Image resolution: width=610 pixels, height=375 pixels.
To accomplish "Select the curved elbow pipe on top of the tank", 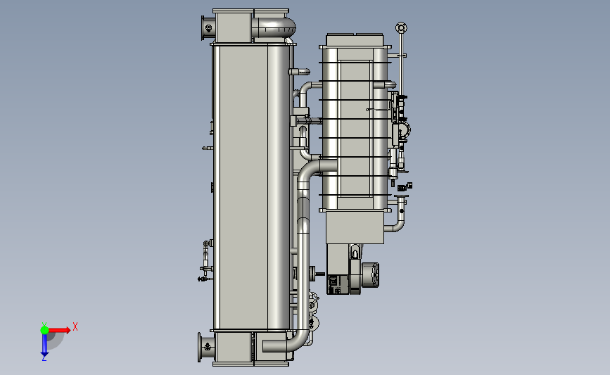I will coord(274,27).
